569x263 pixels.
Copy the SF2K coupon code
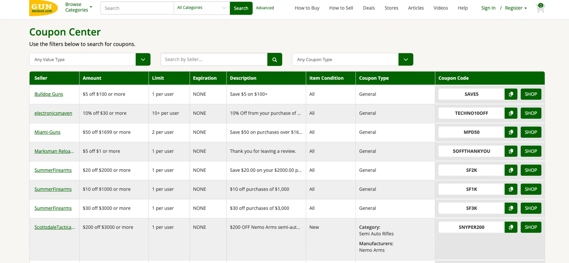coord(511,170)
